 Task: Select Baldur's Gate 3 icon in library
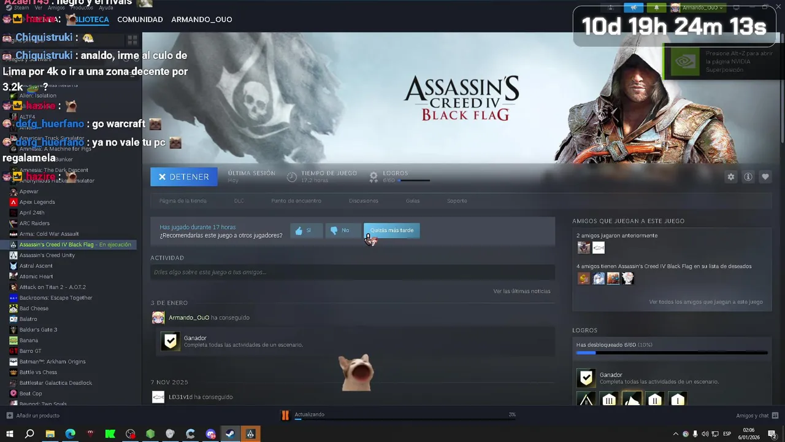pos(13,330)
